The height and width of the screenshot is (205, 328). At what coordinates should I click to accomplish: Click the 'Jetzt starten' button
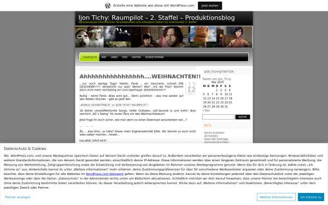pos(210,5)
